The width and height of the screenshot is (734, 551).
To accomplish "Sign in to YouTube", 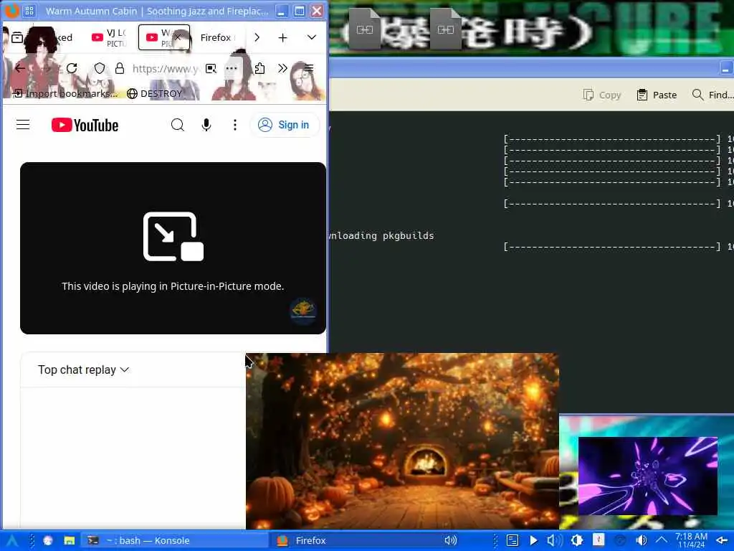I will (x=284, y=125).
